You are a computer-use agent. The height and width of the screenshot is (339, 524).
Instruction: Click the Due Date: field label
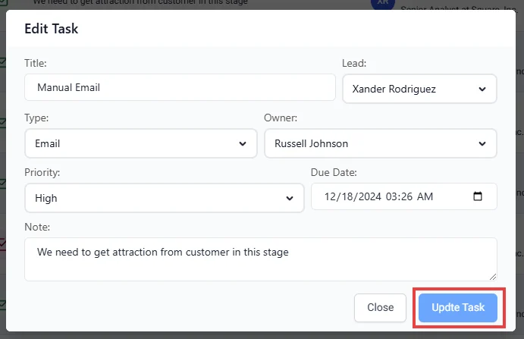click(334, 172)
